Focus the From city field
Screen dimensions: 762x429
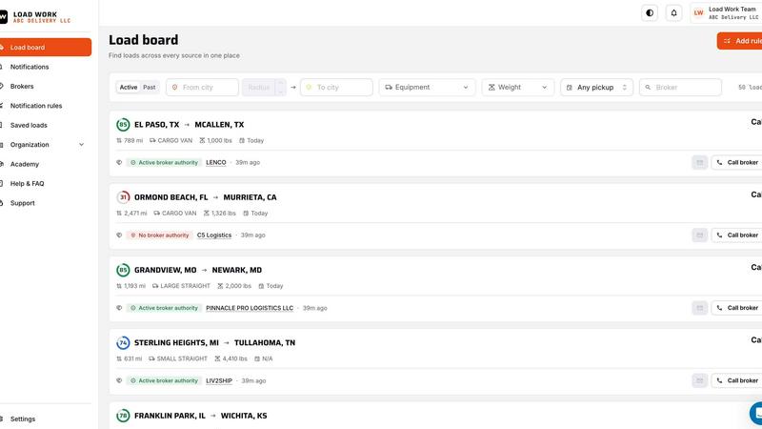click(x=202, y=87)
